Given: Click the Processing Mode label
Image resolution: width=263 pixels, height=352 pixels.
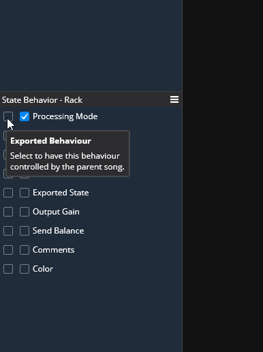Looking at the screenshot, I should [65, 116].
